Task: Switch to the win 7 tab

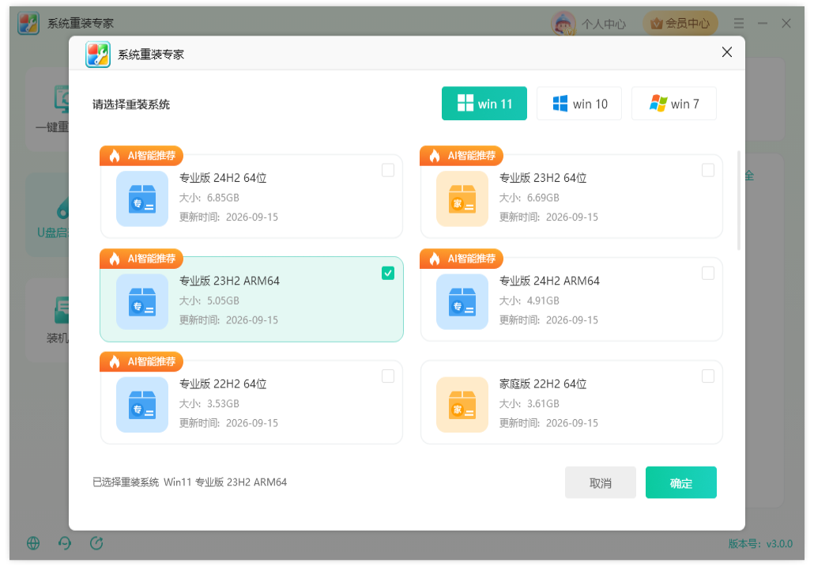Action: 674,104
